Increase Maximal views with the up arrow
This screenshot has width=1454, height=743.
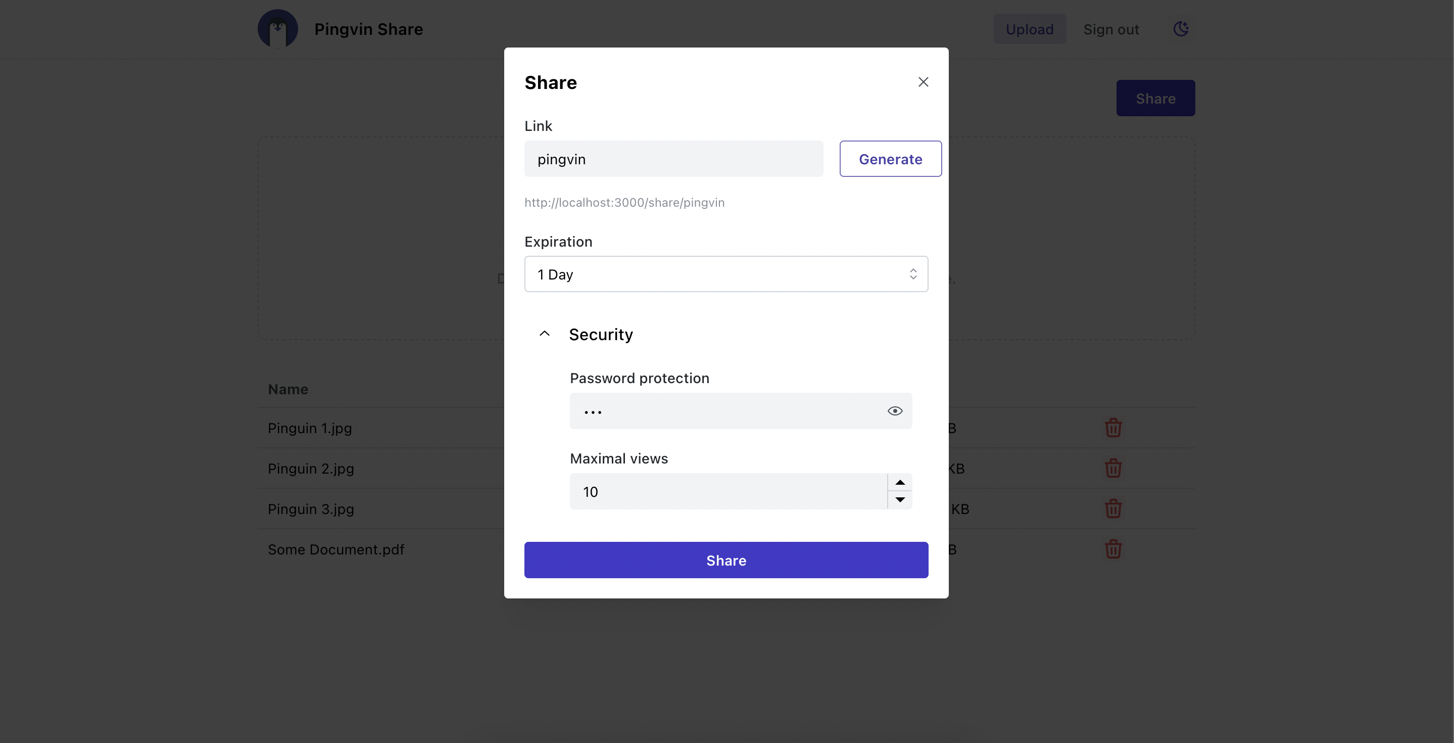900,483
